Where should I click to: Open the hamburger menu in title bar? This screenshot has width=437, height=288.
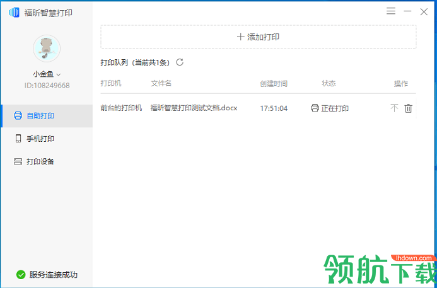pyautogui.click(x=391, y=11)
